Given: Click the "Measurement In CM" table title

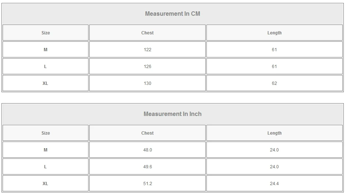Looking at the screenshot, I should (173, 14).
